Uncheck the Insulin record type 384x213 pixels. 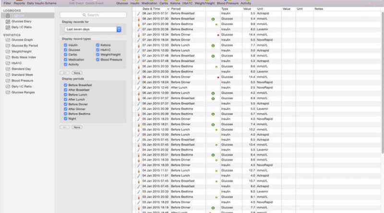click(x=66, y=45)
